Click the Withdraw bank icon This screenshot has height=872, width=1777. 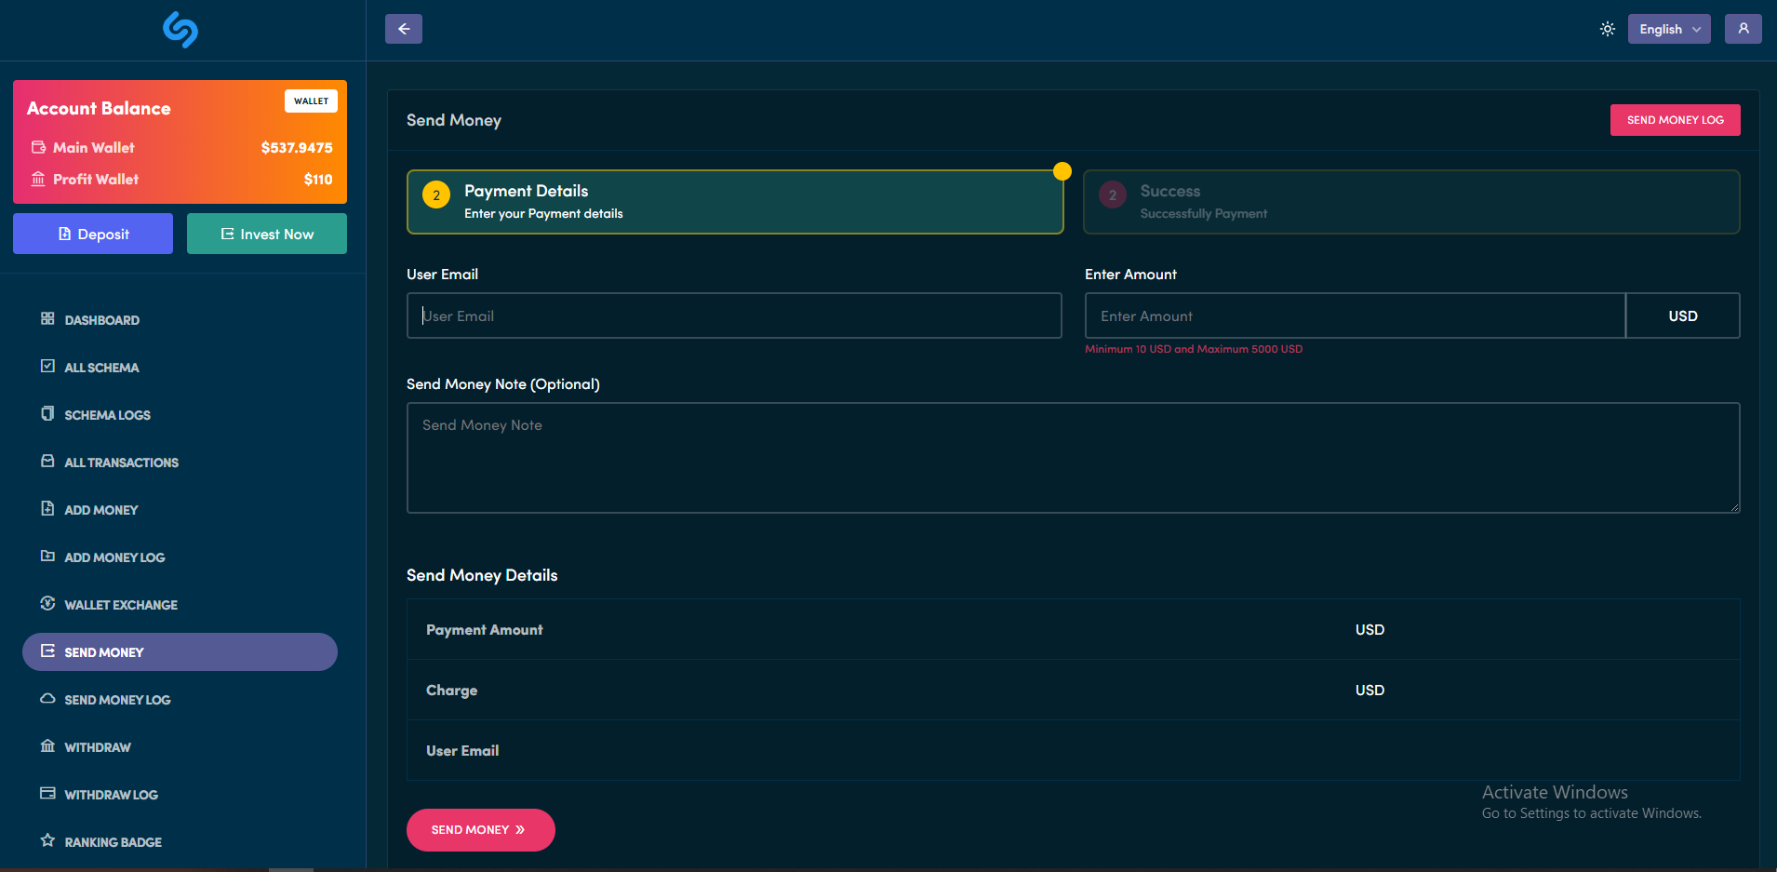[47, 746]
